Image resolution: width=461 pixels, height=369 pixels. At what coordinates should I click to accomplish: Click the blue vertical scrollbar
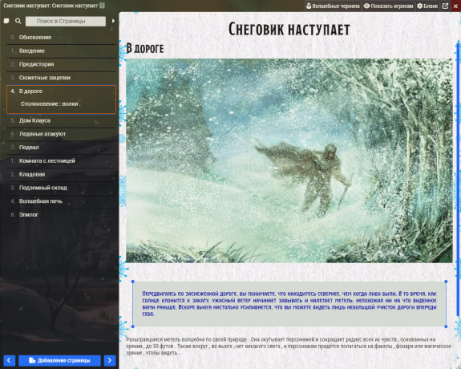[x=458, y=180]
